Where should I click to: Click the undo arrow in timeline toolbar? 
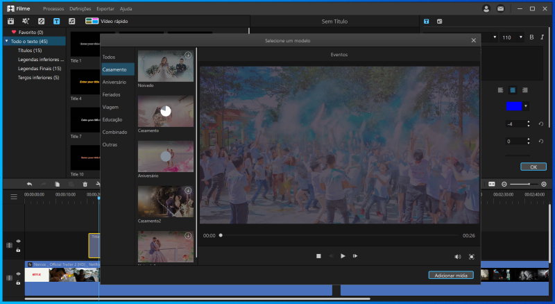click(x=29, y=184)
